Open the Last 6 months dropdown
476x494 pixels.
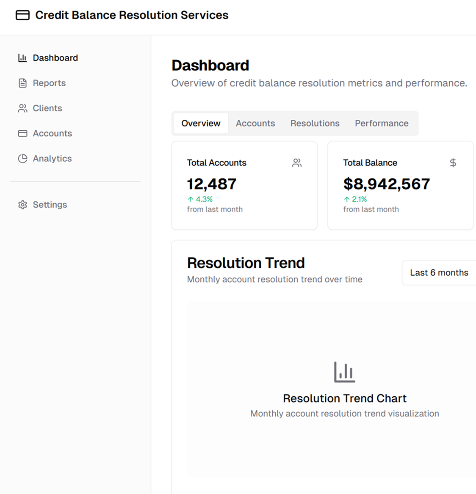click(439, 273)
